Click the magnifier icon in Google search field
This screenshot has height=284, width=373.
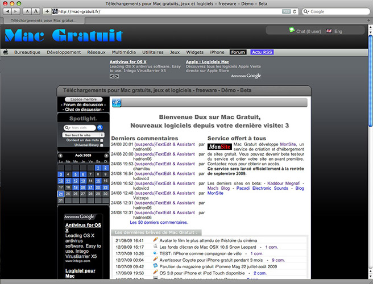306,11
